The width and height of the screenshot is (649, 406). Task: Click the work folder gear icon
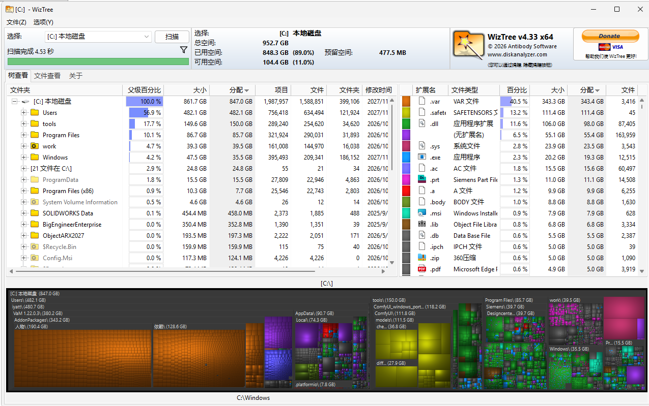[35, 146]
